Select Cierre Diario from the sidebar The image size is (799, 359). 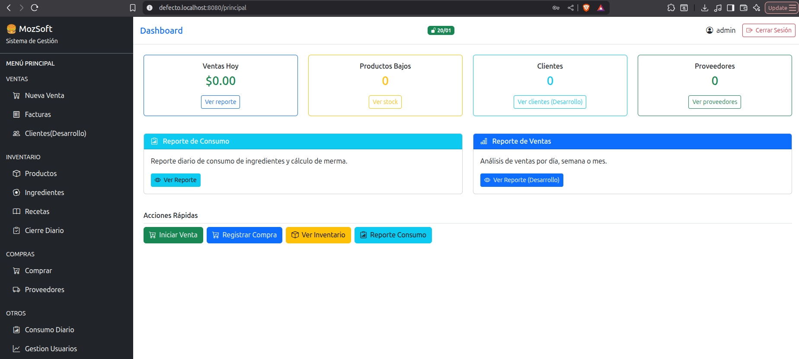[x=44, y=230]
